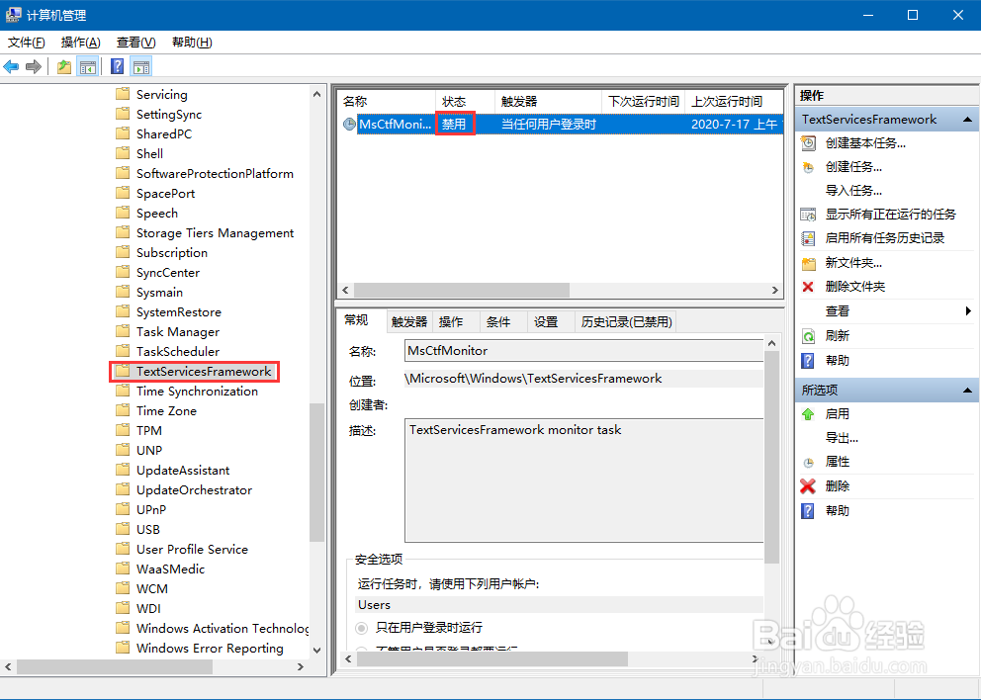This screenshot has height=700, width=981.
Task: Sort by the 触发器 column header
Action: point(548,101)
